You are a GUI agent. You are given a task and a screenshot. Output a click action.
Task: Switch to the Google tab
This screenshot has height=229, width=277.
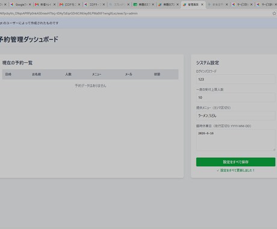(x=20, y=4)
